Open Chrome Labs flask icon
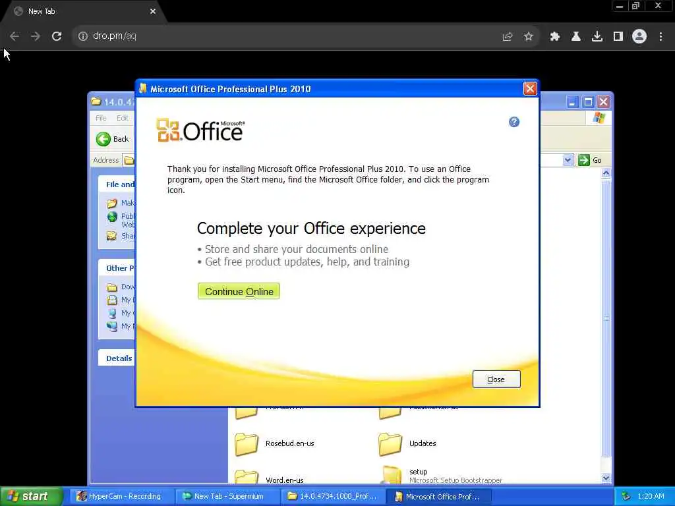 [576, 37]
